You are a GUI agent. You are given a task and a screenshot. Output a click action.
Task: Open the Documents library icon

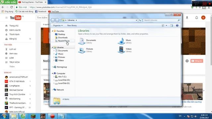pyautogui.click(x=82, y=41)
